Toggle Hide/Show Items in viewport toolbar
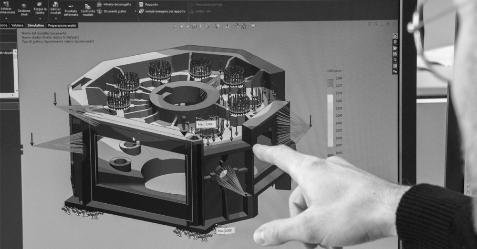The image size is (477, 249). (x=228, y=26)
